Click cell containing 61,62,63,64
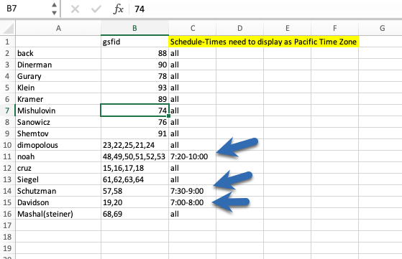 pyautogui.click(x=135, y=179)
